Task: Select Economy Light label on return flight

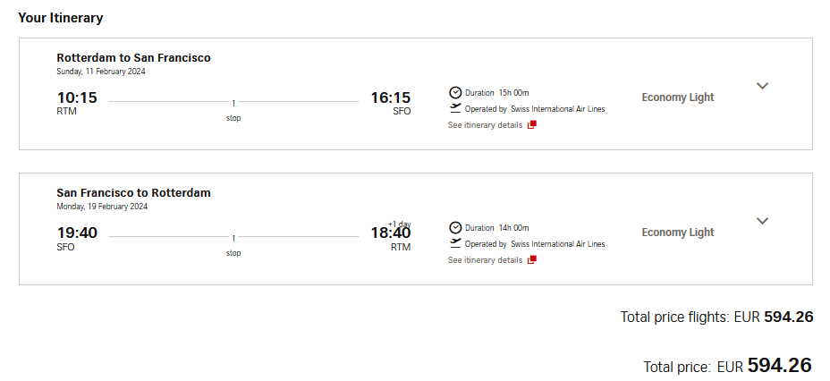Action: (x=678, y=233)
